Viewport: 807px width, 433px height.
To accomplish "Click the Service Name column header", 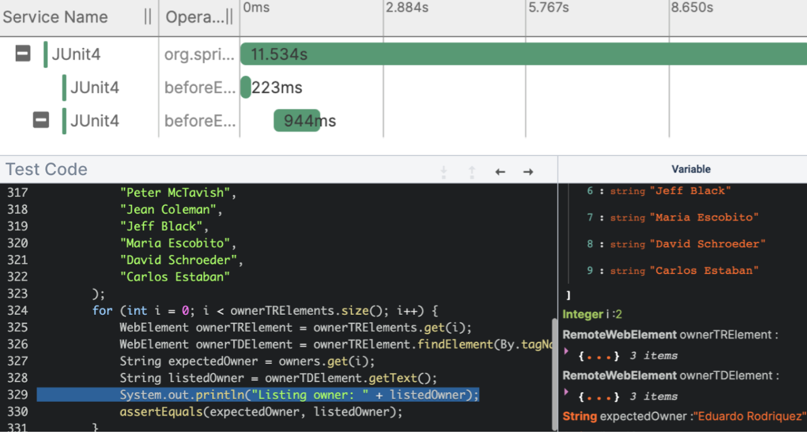I will tap(55, 17).
